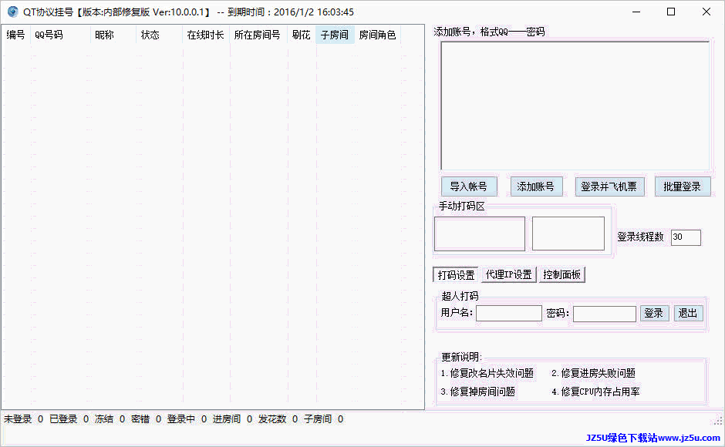Click the 登录中 status bar entry
The image size is (725, 447).
[x=187, y=419]
